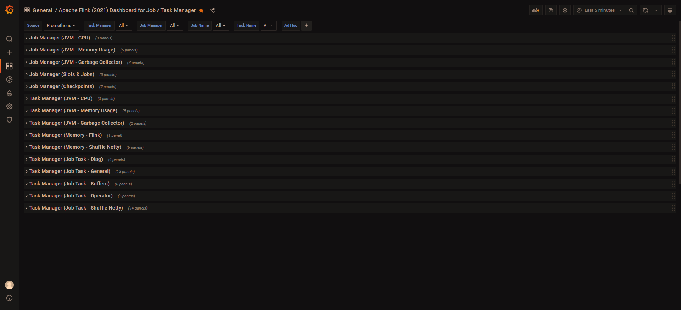Click drag handle of Job Manager (Checkpoints) row
The width and height of the screenshot is (681, 310).
(x=673, y=86)
